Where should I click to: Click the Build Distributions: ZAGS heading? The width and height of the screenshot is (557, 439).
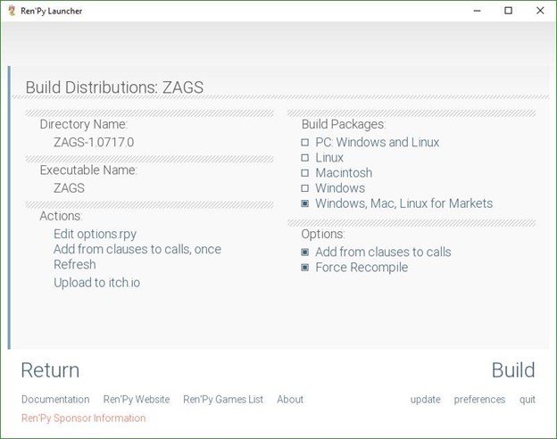pyautogui.click(x=114, y=87)
